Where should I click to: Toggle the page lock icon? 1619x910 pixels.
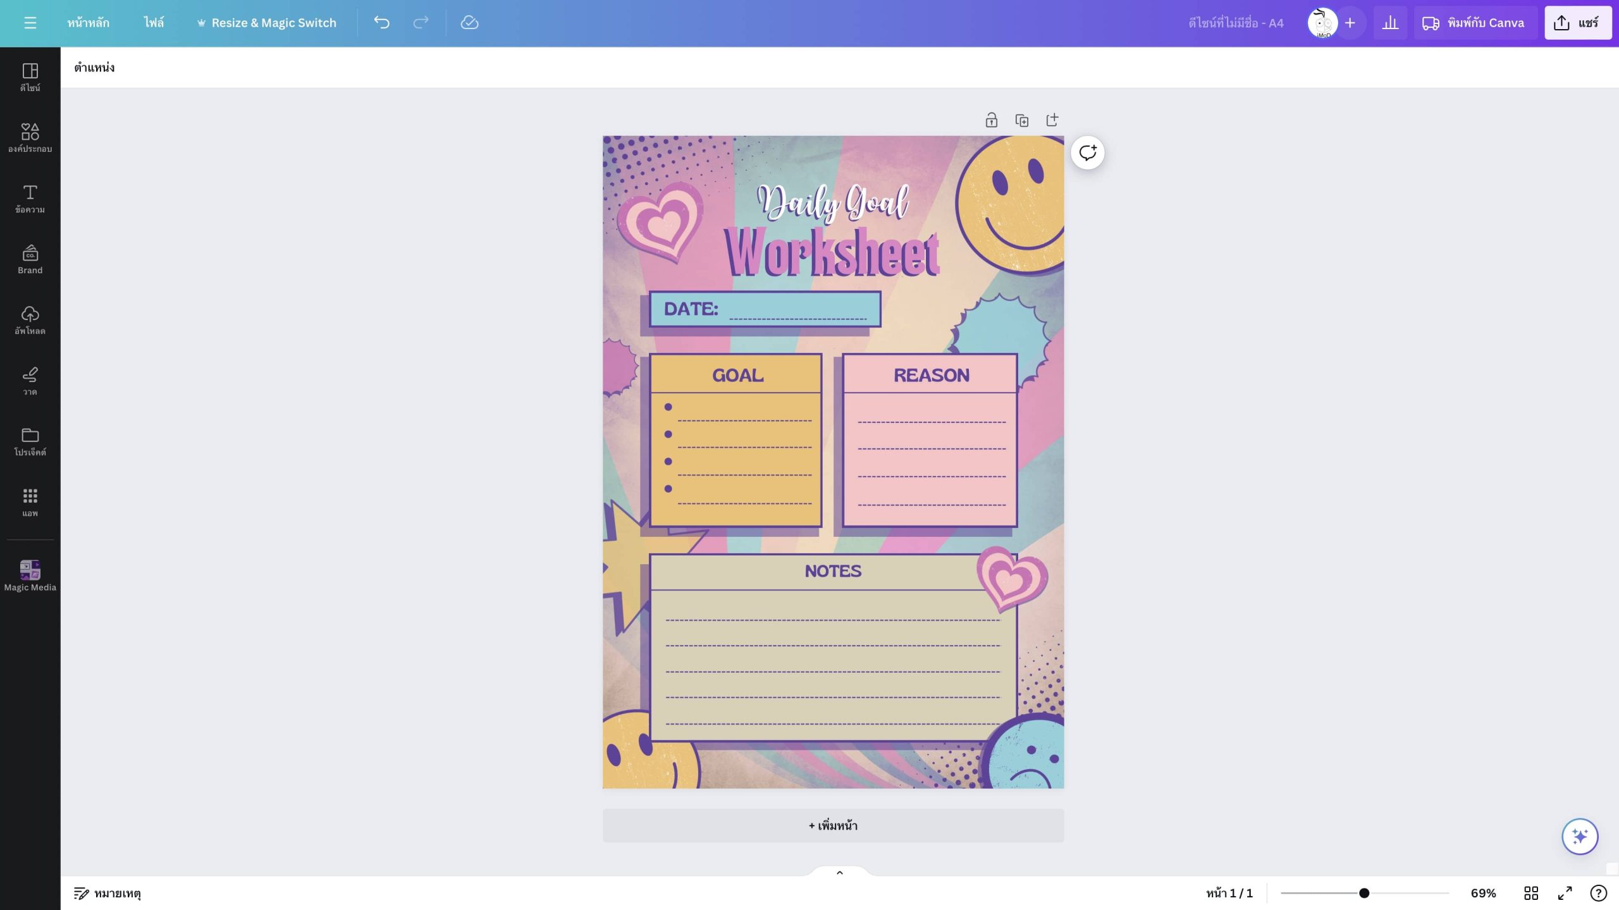(991, 120)
